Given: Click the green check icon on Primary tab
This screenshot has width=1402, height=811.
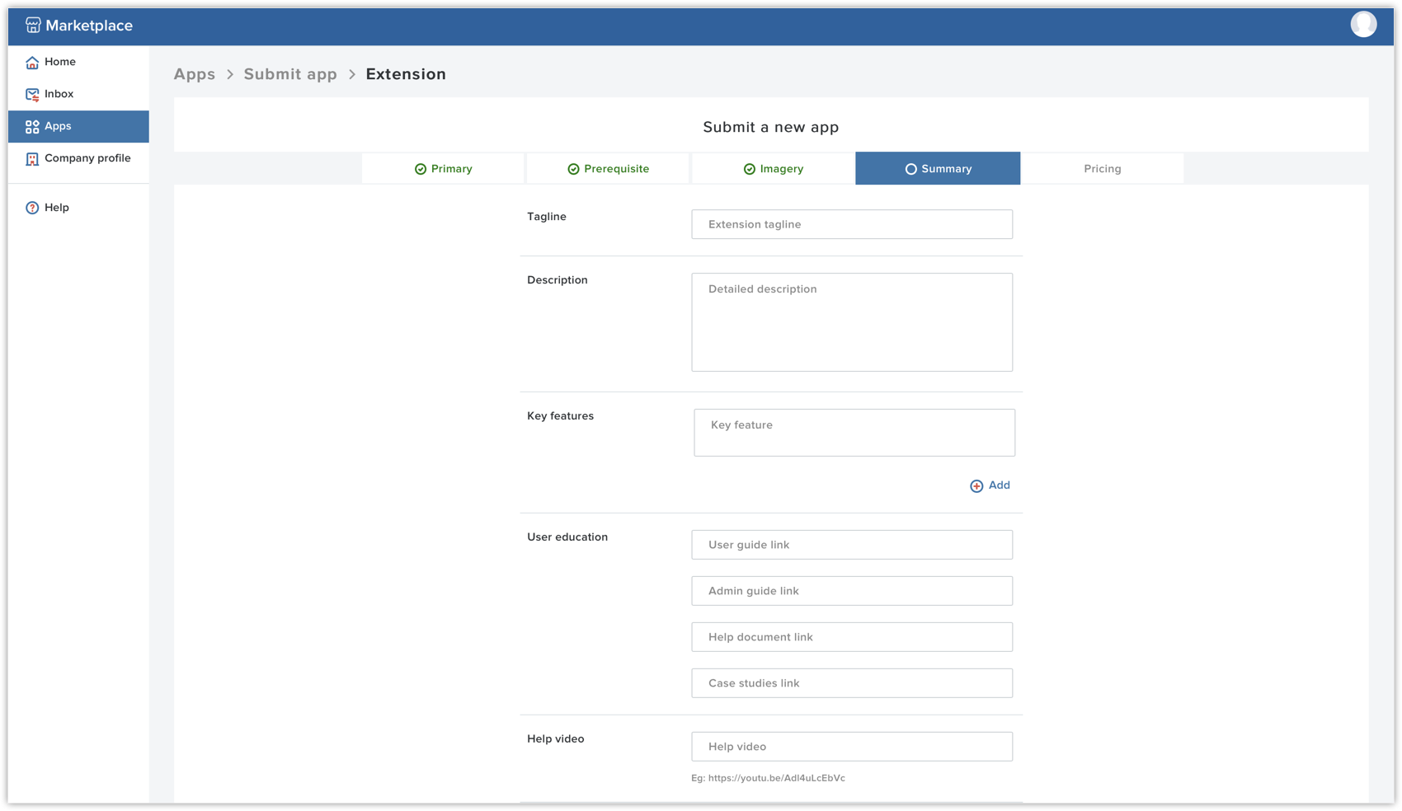Looking at the screenshot, I should [x=421, y=169].
